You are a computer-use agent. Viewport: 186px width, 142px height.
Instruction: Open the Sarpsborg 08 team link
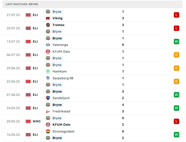(x=63, y=78)
